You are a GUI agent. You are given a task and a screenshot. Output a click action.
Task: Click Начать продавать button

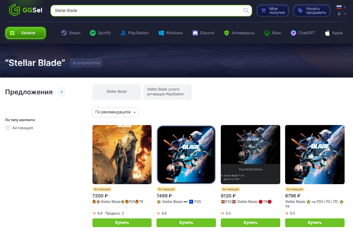point(312,11)
